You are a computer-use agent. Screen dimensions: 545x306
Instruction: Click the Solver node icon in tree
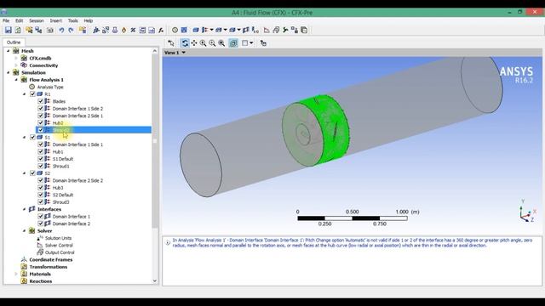[32, 230]
